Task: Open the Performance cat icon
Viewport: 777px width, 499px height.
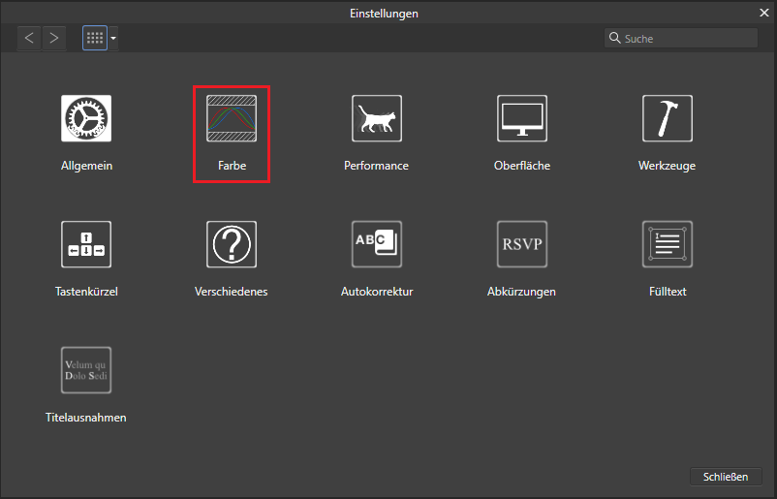Action: 376,118
